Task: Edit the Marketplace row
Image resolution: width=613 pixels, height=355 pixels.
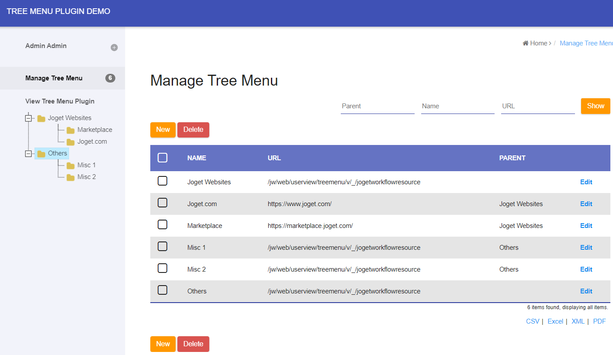Action: click(586, 226)
